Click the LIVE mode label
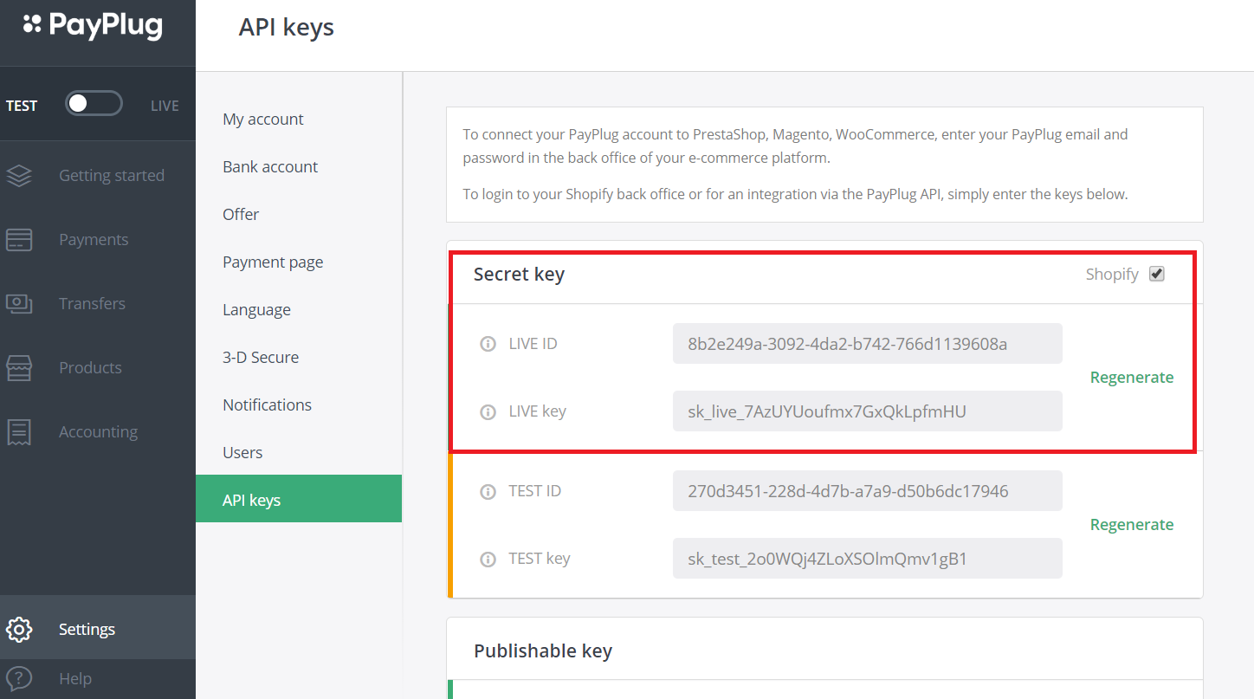 coord(165,106)
